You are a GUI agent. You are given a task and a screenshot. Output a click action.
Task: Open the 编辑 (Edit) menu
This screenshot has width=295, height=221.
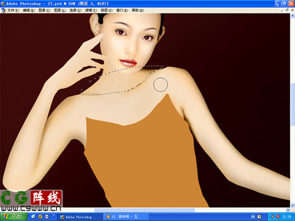click(29, 10)
